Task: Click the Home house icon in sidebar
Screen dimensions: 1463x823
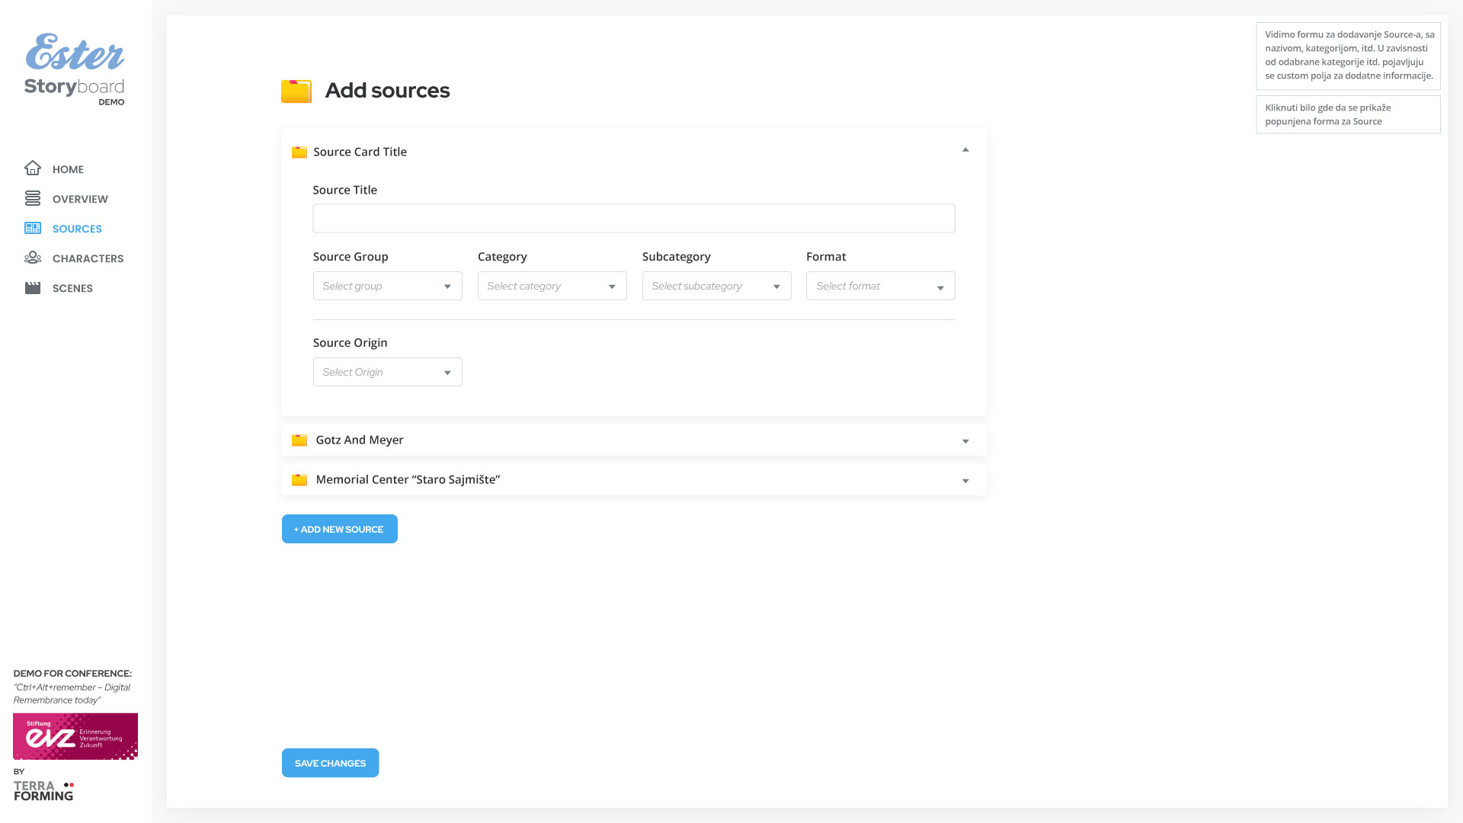Action: [32, 168]
